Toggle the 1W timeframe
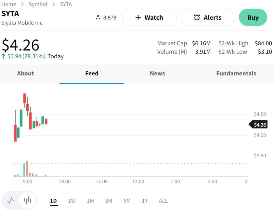This screenshot has width=274, height=212. pyautogui.click(x=72, y=200)
